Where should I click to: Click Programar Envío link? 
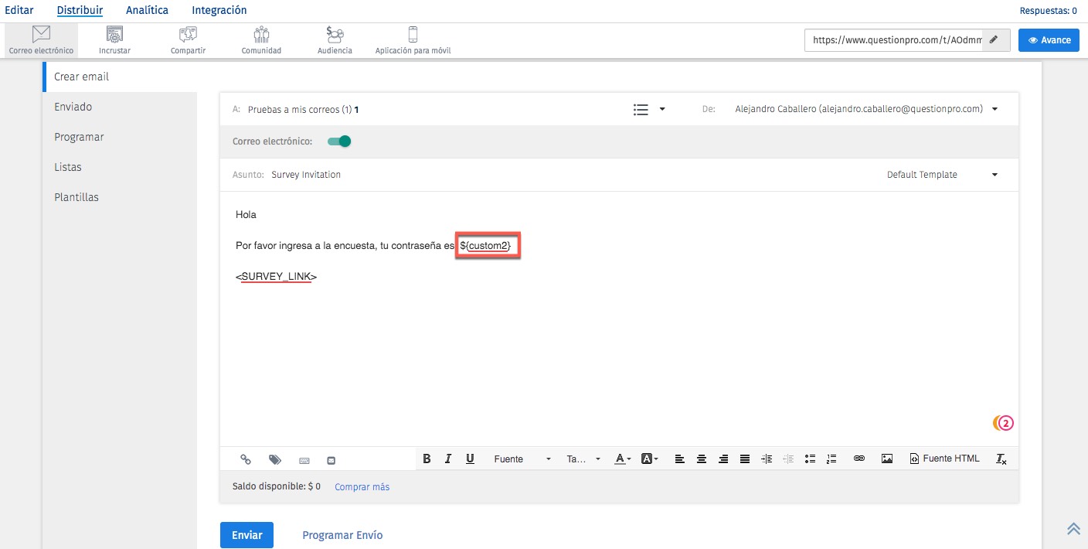pyautogui.click(x=342, y=535)
